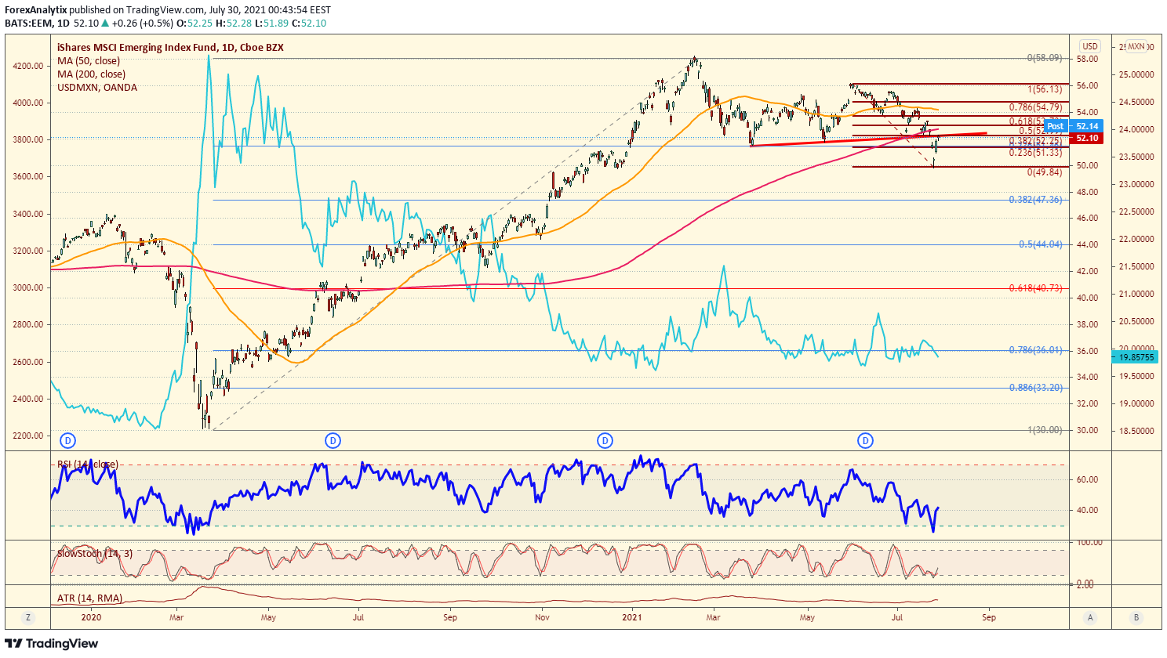Click the 0.886(33.20) Fibonacci level label
The height and width of the screenshot is (658, 1167).
point(1035,388)
